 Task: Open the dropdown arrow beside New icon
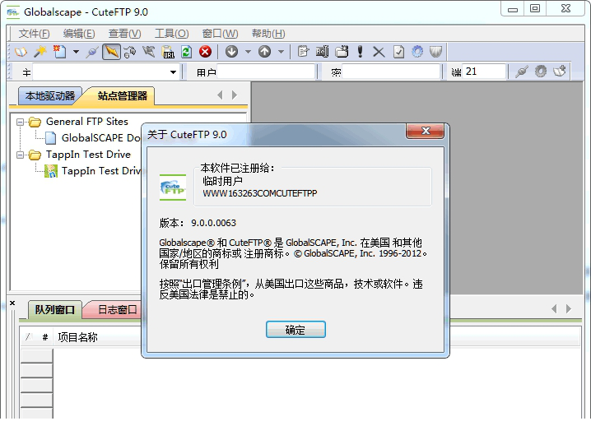[76, 52]
